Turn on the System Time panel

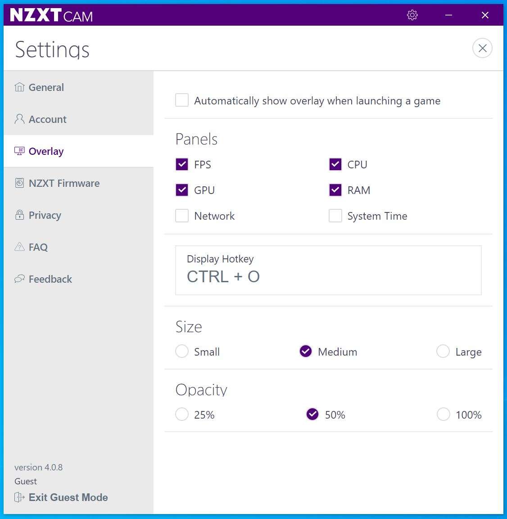click(x=335, y=216)
